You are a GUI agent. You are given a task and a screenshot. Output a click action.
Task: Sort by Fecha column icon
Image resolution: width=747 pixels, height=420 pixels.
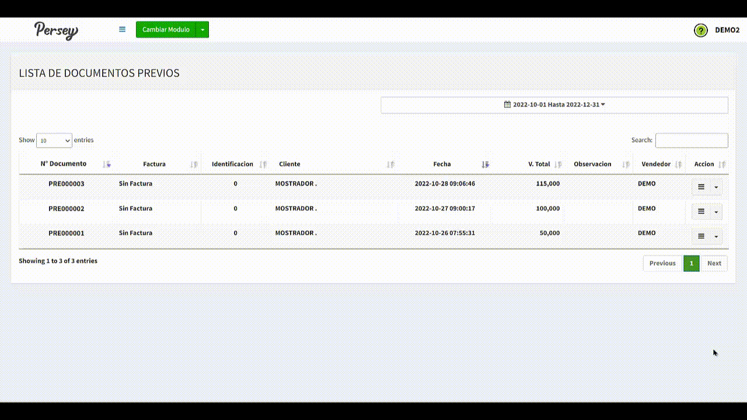[485, 164]
